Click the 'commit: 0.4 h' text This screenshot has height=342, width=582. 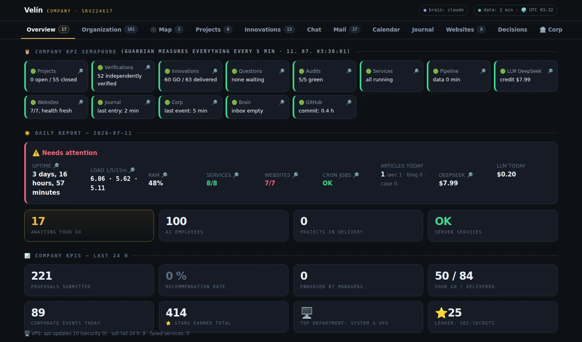(x=316, y=111)
